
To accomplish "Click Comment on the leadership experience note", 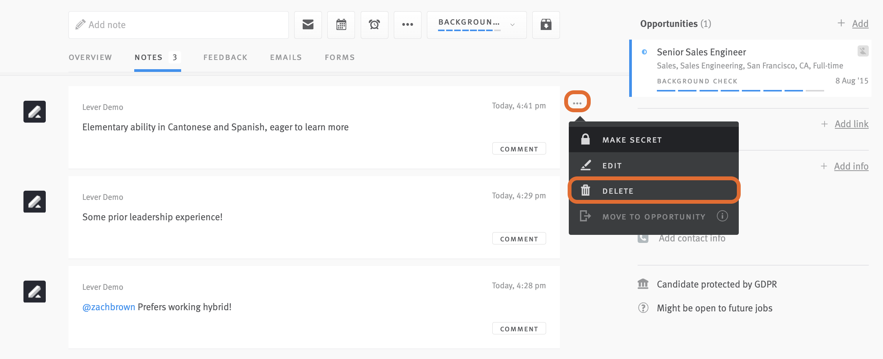I will click(x=519, y=238).
